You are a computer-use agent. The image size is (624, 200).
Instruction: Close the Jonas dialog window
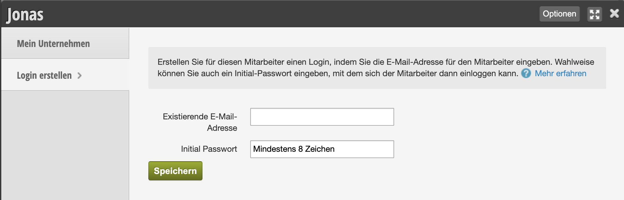pos(614,14)
